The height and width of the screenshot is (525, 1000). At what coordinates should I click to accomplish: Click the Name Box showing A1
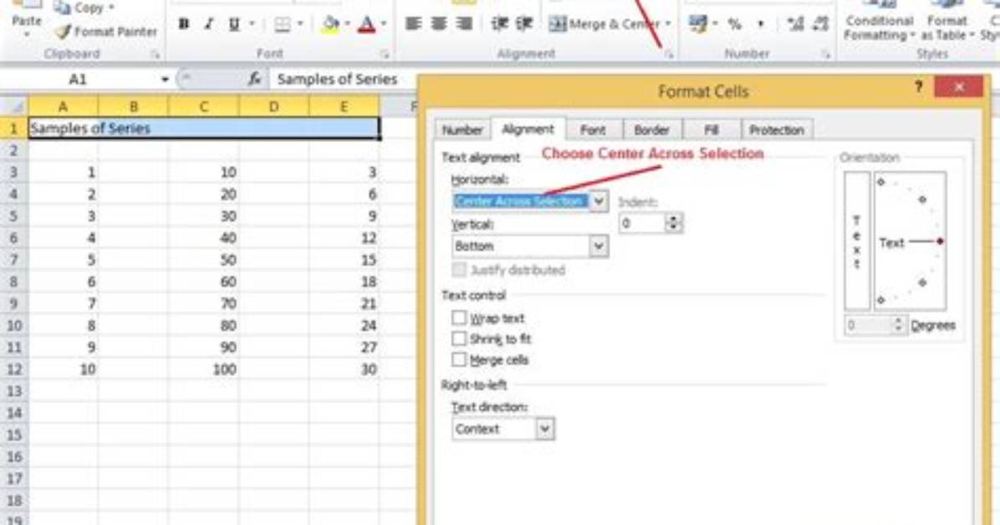pyautogui.click(x=77, y=79)
